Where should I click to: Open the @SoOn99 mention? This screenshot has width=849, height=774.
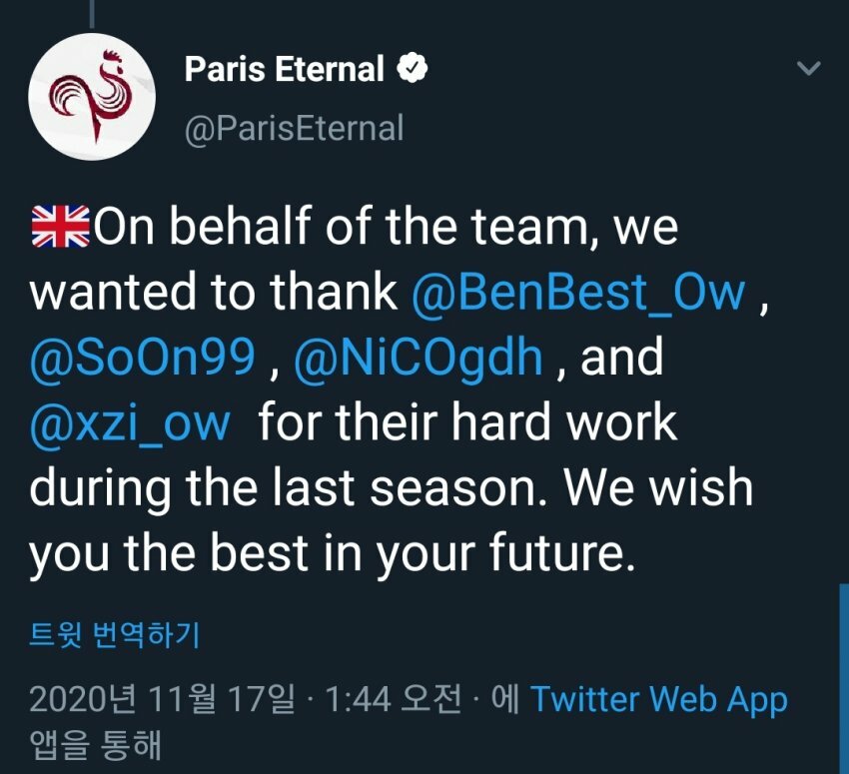pyautogui.click(x=143, y=358)
